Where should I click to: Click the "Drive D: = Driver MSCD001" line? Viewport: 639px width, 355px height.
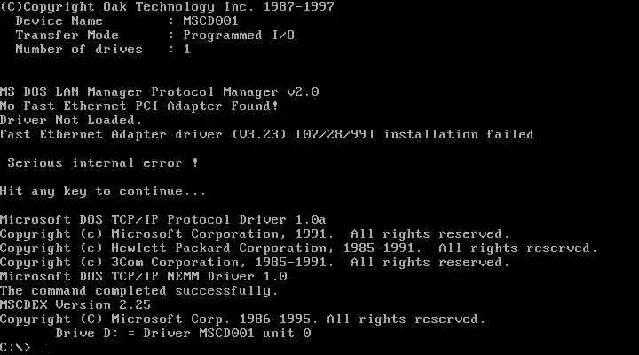pyautogui.click(x=183, y=333)
